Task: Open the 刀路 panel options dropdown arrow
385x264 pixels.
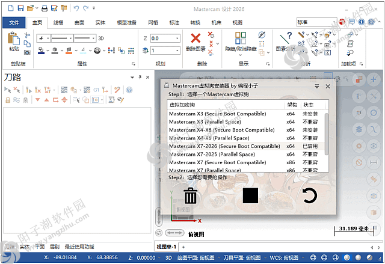Action: tap(132, 78)
